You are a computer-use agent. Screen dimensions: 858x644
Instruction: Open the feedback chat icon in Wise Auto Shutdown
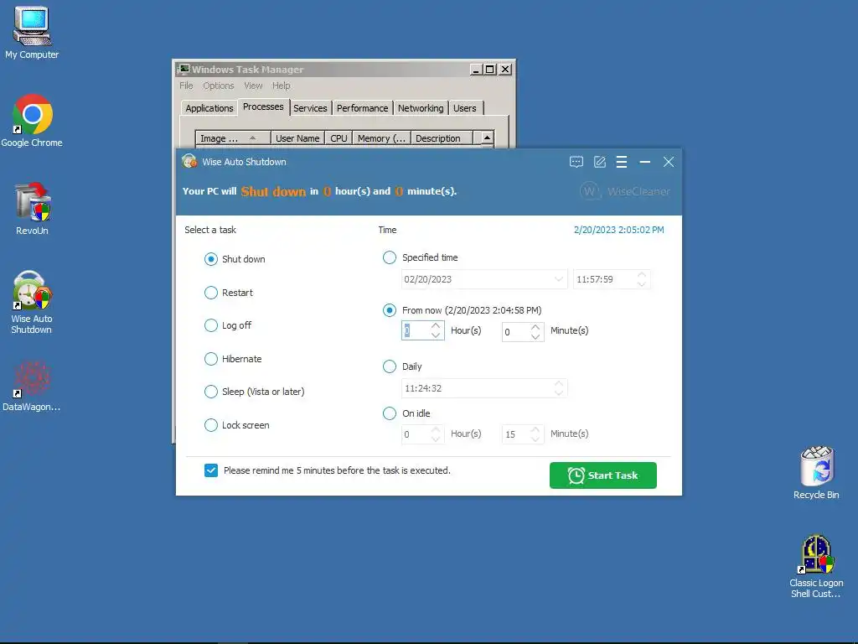click(576, 162)
